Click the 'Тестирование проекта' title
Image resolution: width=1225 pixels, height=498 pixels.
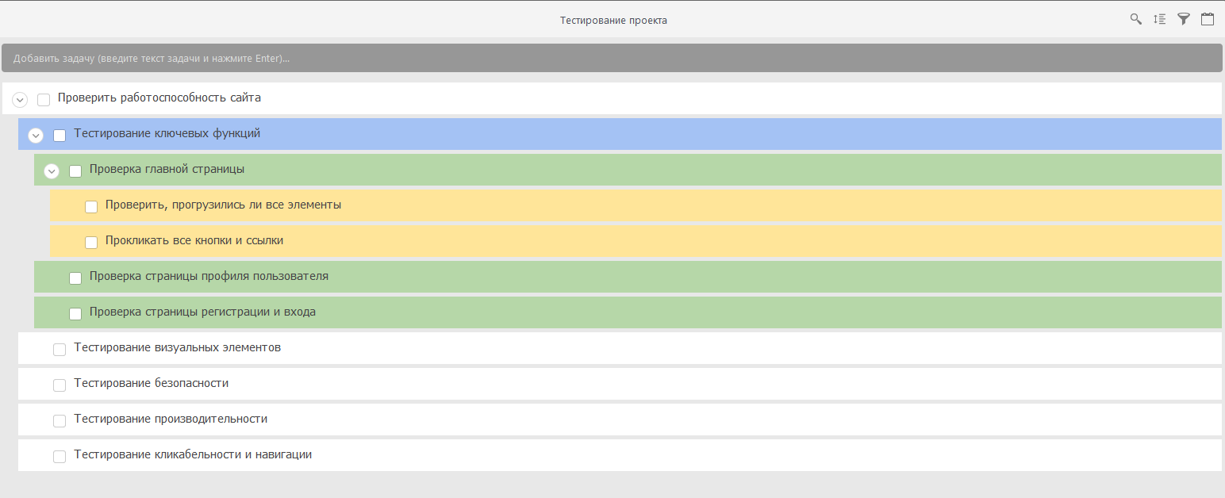(613, 21)
